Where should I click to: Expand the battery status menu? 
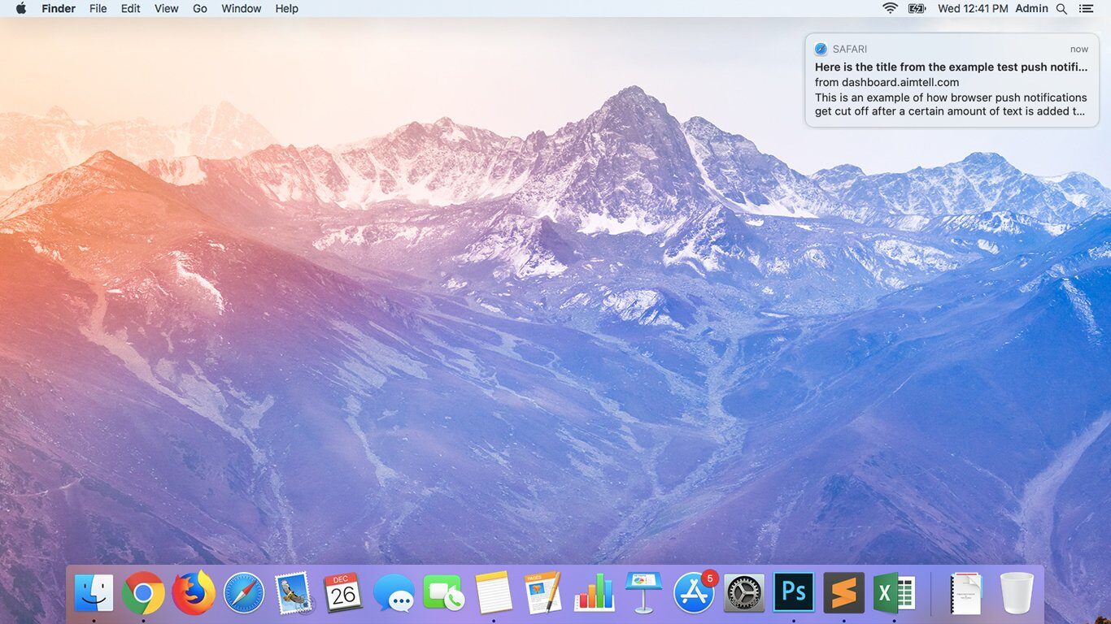click(917, 8)
